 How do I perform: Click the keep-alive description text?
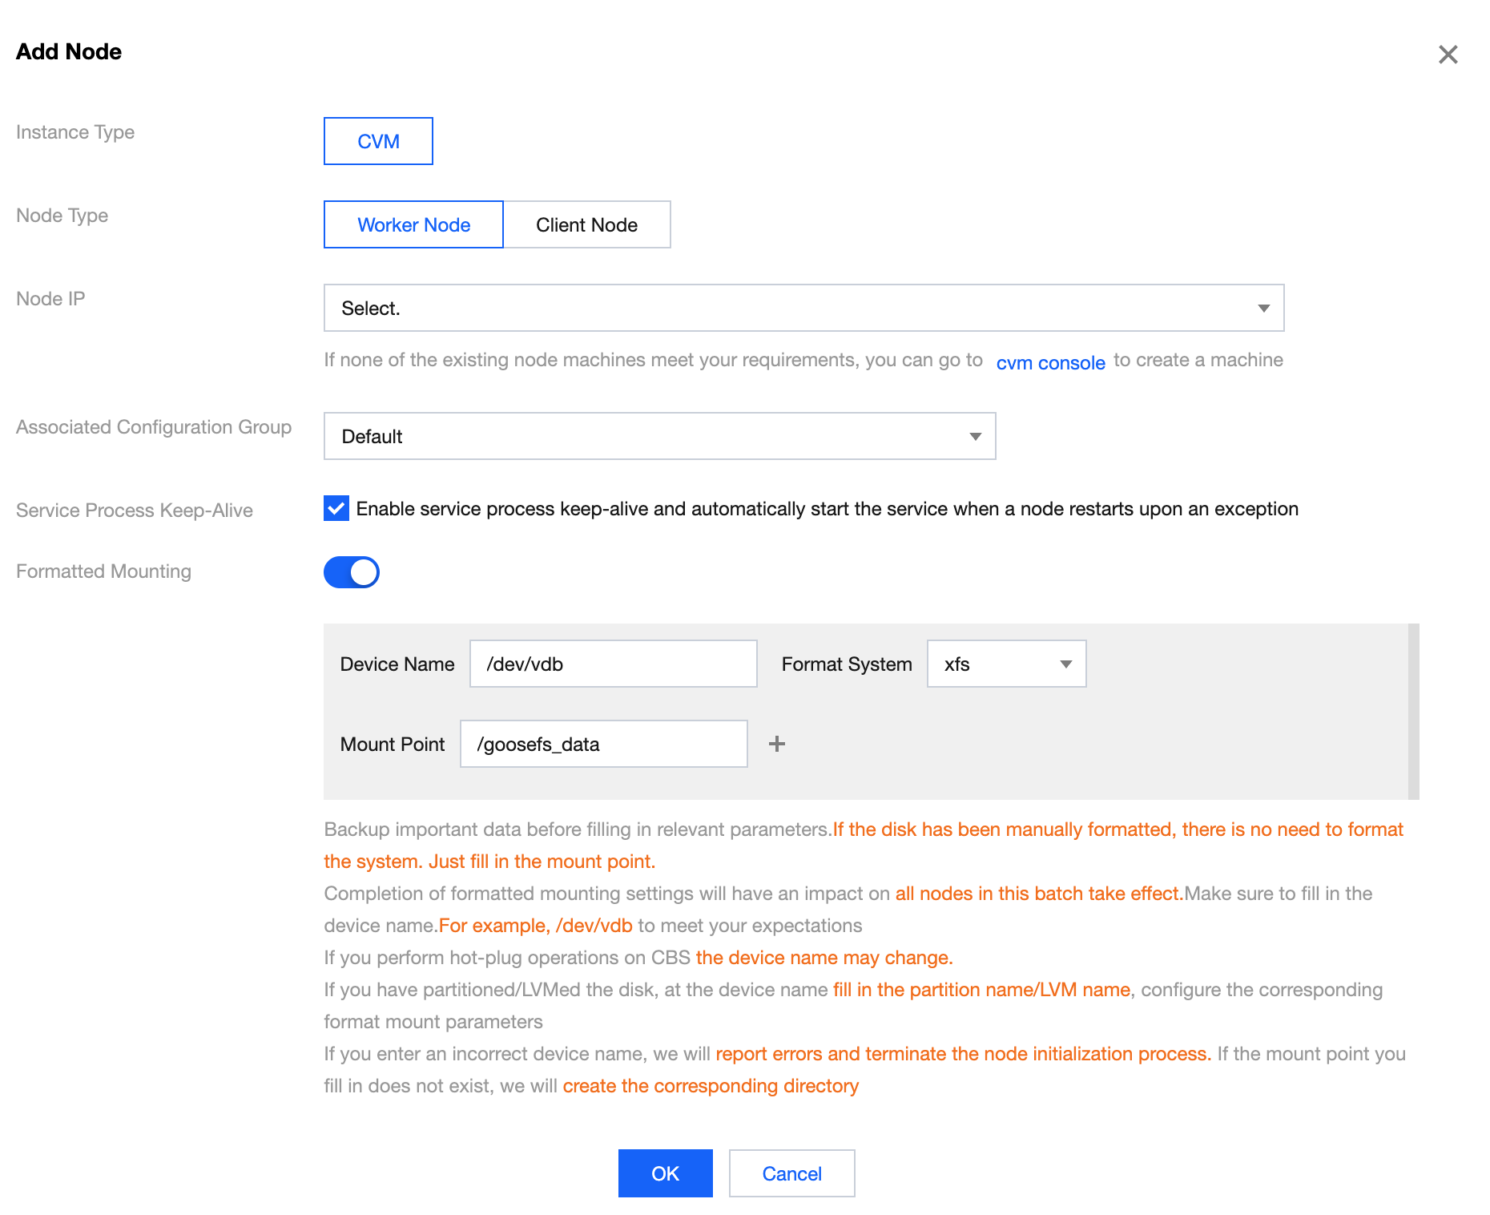(x=827, y=509)
